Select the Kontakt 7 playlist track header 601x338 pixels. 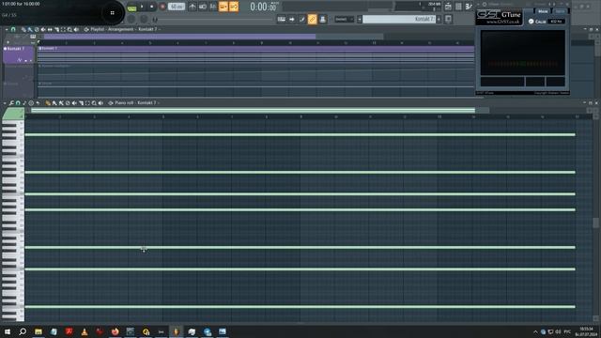point(19,54)
